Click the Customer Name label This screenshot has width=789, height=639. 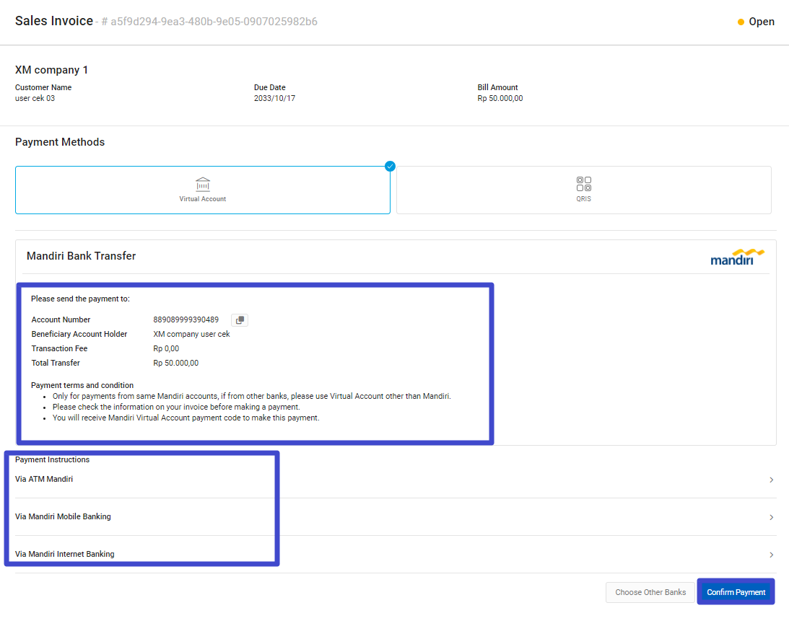(x=43, y=87)
